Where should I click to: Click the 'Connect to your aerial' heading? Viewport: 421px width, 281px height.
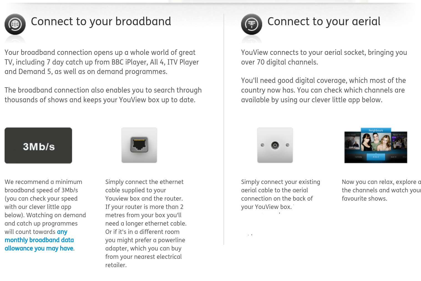point(324,21)
